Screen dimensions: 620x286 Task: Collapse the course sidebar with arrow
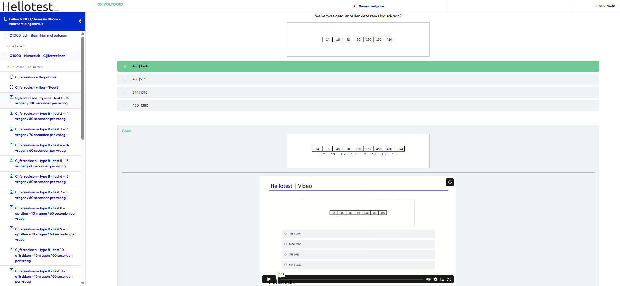coord(80,21)
